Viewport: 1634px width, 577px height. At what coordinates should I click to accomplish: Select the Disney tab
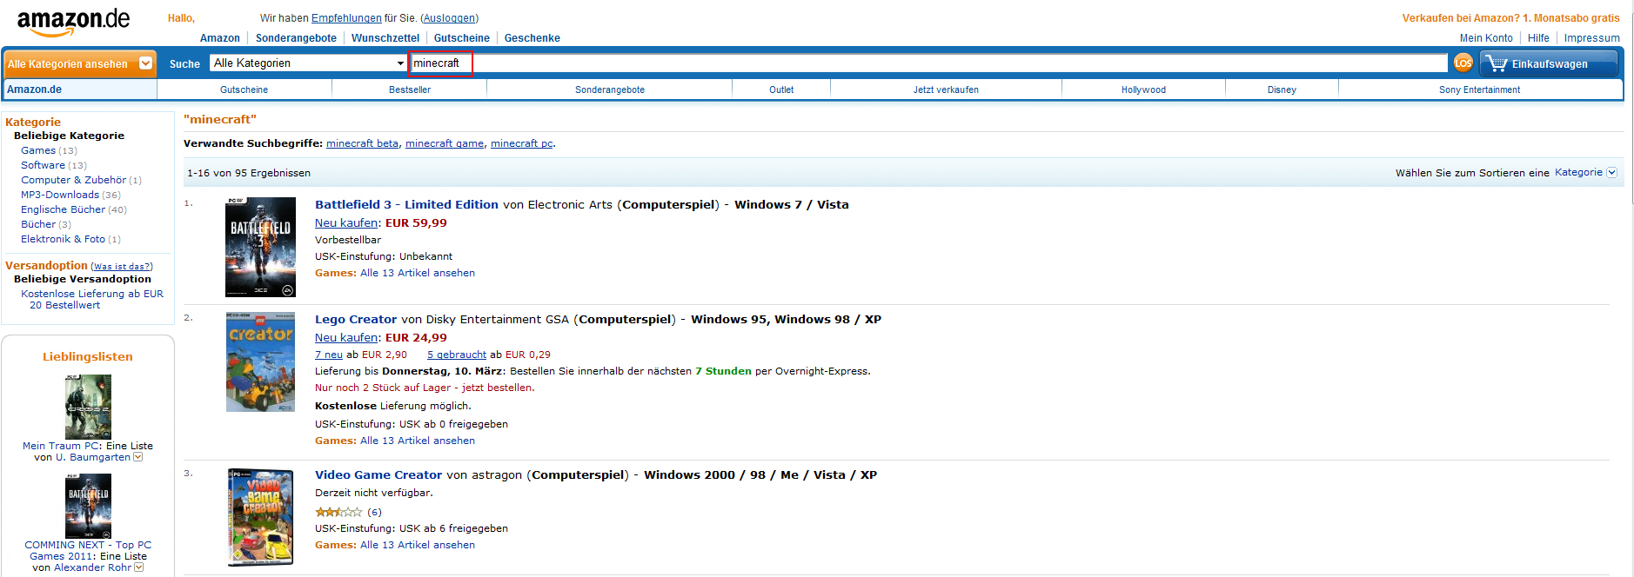coord(1282,90)
